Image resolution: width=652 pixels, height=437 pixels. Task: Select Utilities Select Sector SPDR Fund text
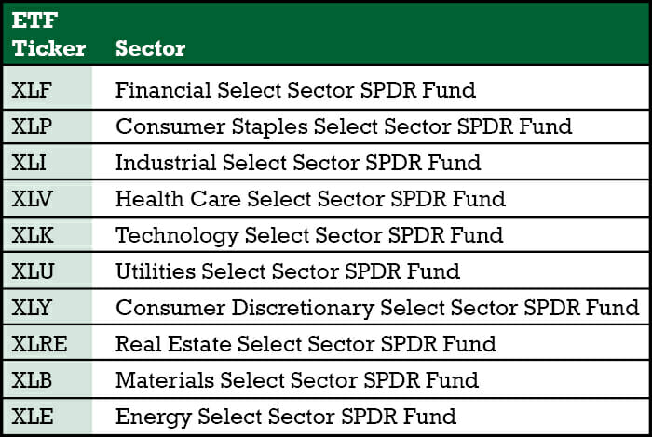click(x=287, y=271)
